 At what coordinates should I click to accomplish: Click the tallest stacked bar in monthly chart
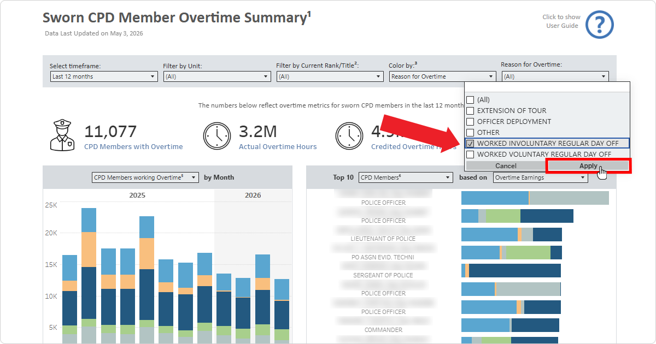point(89,276)
